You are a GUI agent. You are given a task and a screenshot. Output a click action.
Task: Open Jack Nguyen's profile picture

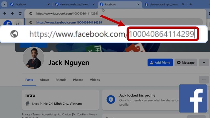coord(33,58)
